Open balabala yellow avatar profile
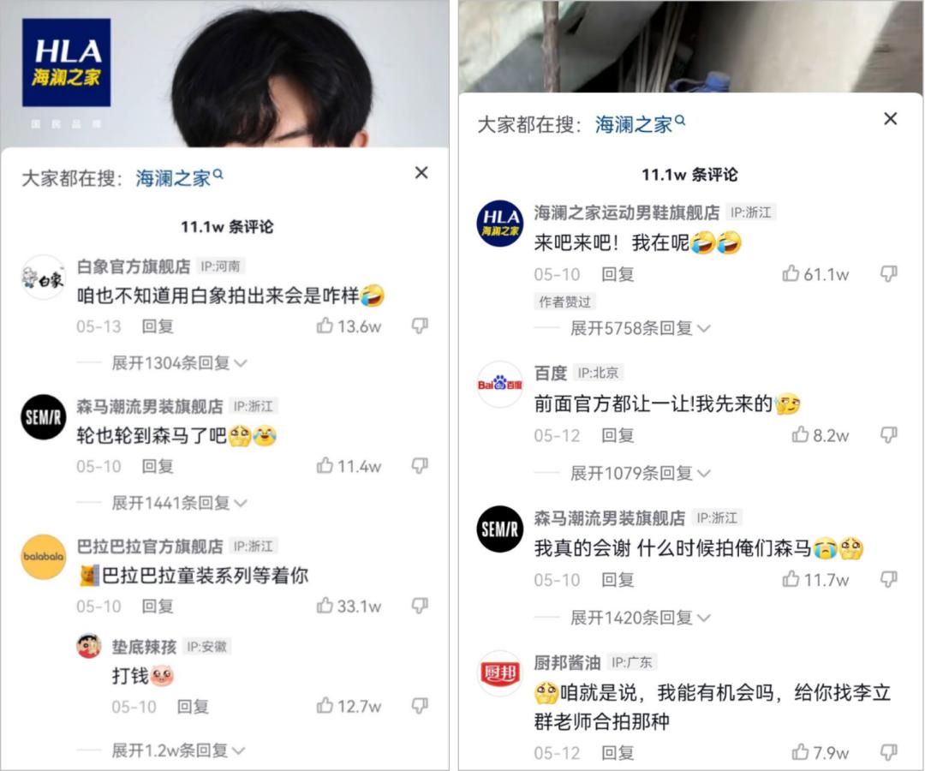925x771 pixels. [43, 557]
